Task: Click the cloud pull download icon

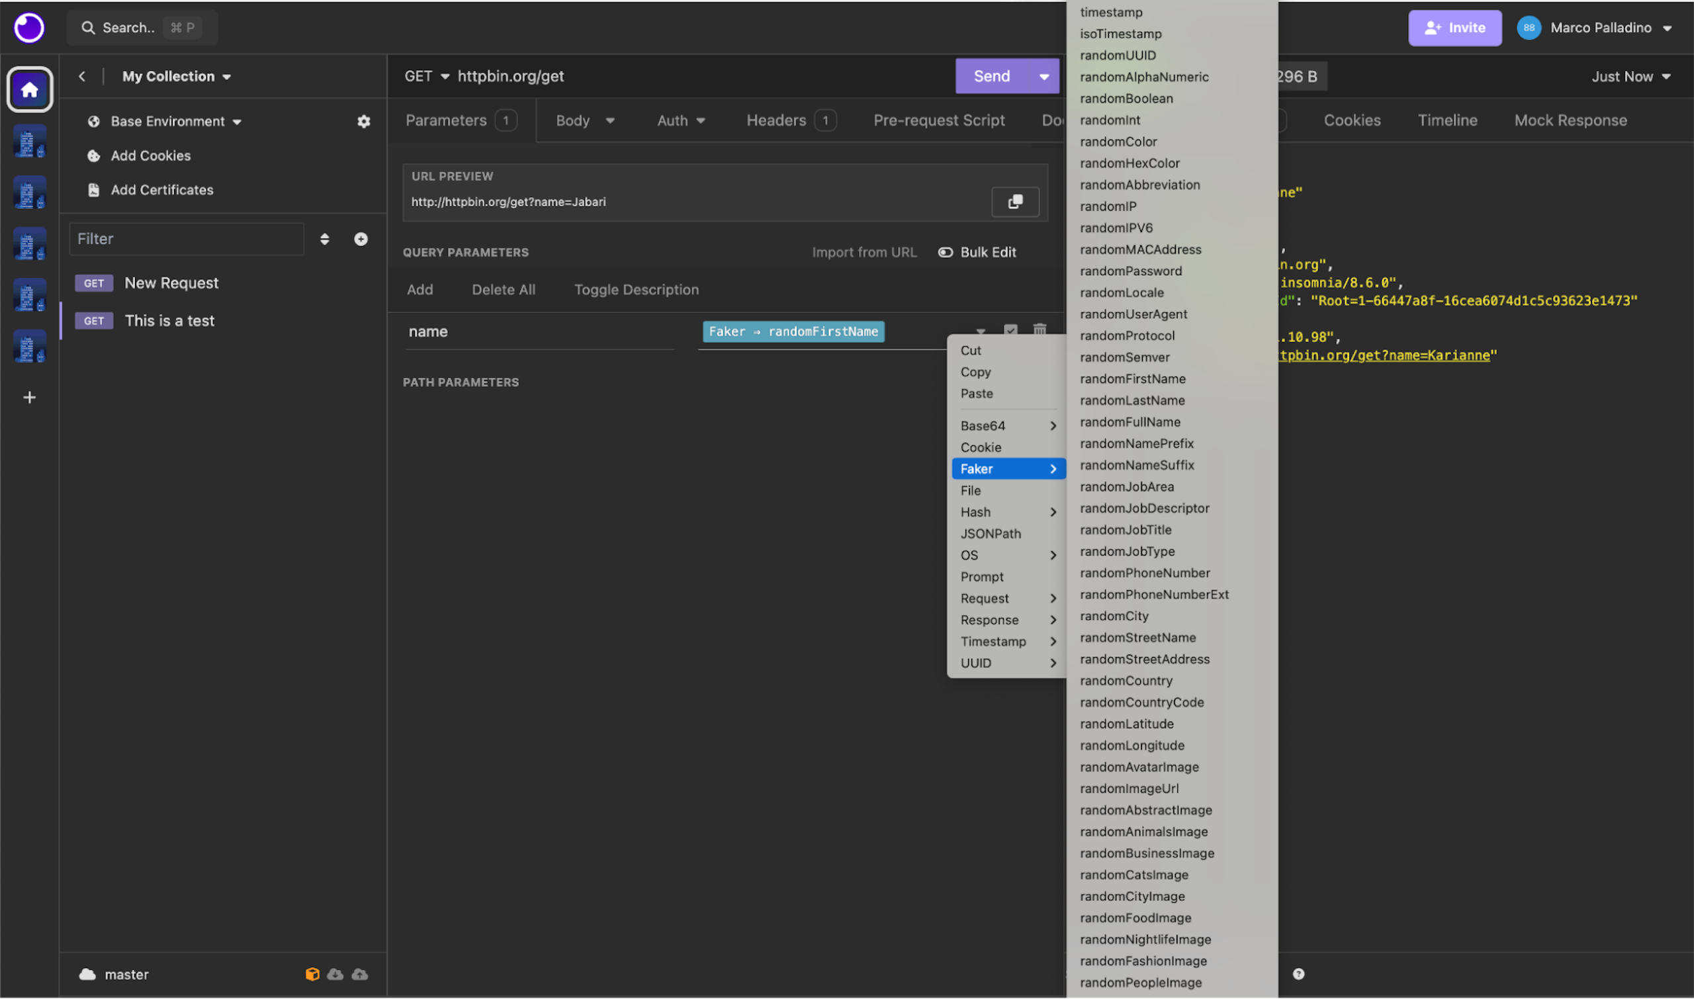Action: coord(335,974)
